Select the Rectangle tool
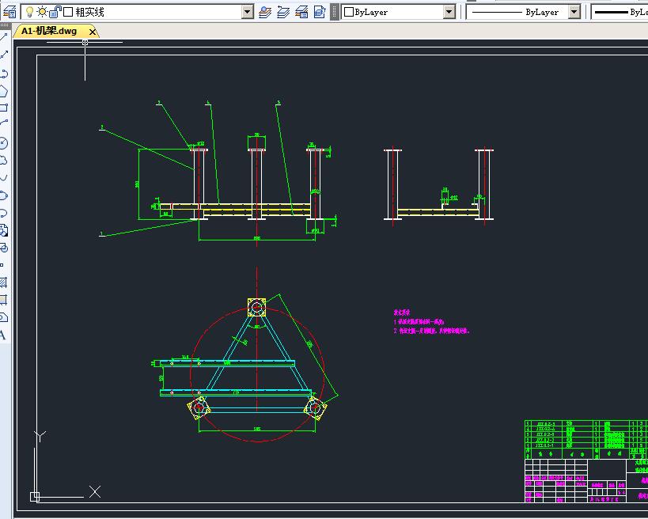 pyautogui.click(x=3, y=108)
